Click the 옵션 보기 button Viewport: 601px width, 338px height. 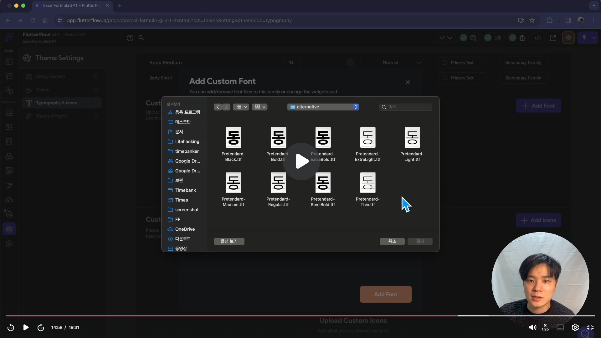229,241
